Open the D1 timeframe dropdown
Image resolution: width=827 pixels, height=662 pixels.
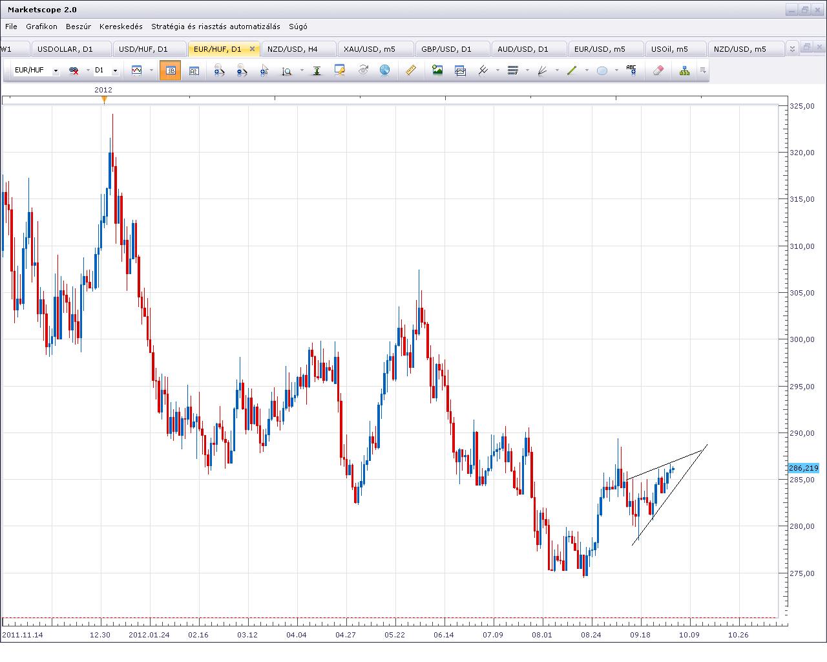pyautogui.click(x=116, y=70)
